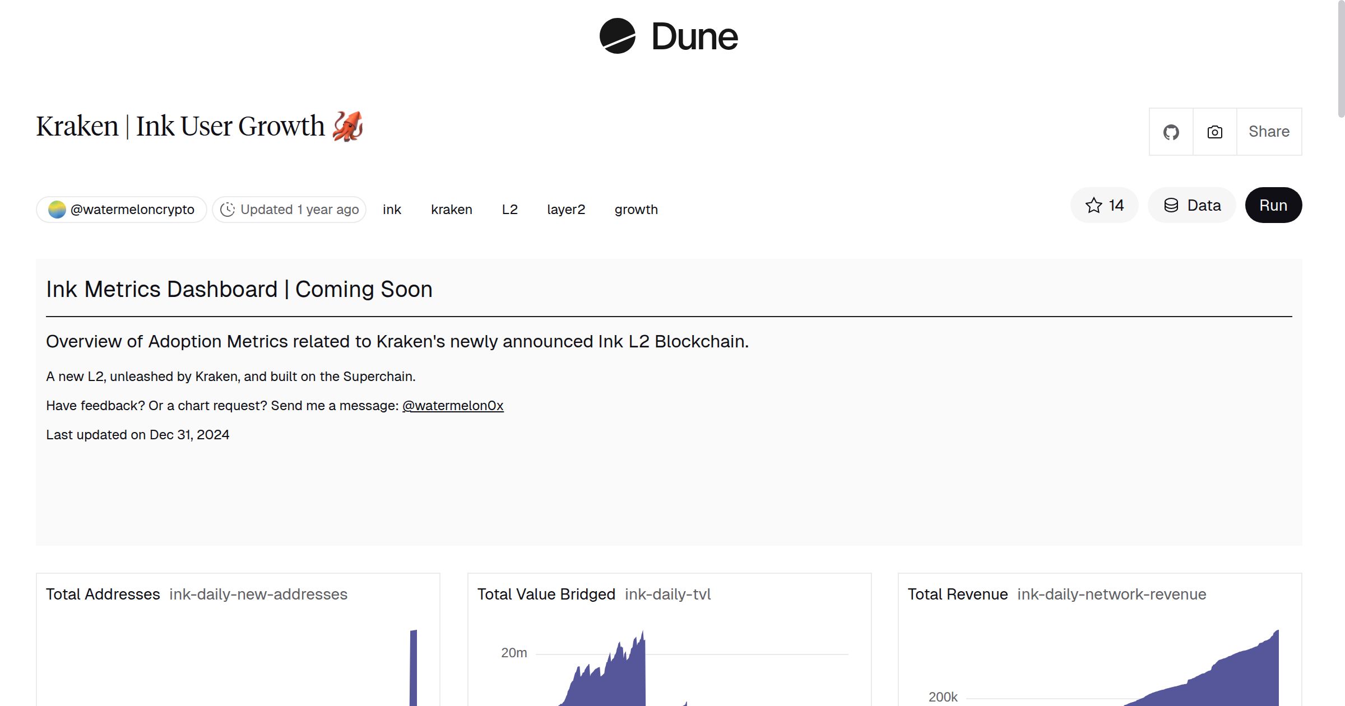Click the database icon in the Data button
This screenshot has height=706, width=1345.
tap(1171, 206)
